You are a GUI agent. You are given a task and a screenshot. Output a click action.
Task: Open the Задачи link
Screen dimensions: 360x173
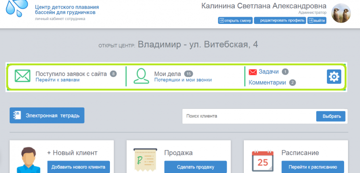pos(269,72)
